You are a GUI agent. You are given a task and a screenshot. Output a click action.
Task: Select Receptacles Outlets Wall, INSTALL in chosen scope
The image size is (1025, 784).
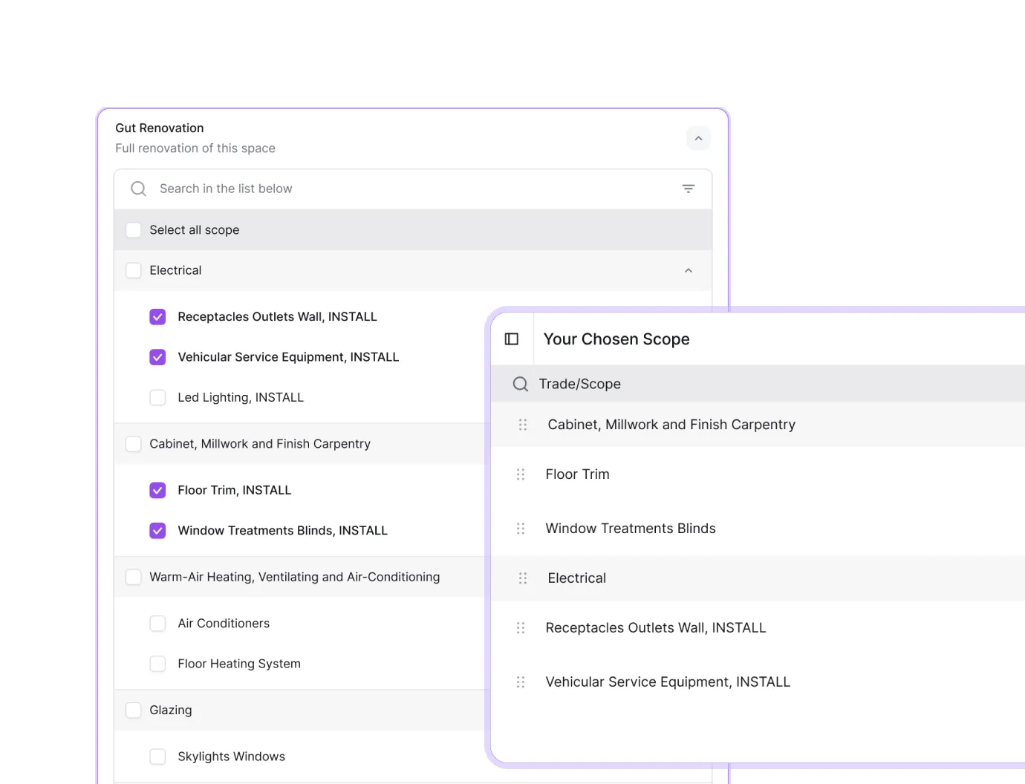[758, 628]
